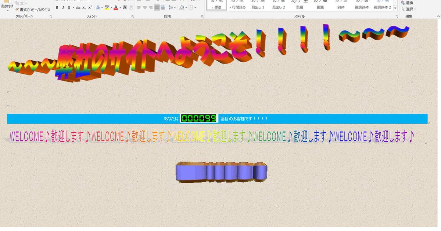Apply strikethrough to text

(78, 7)
